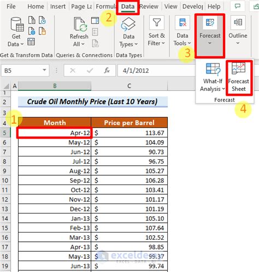259x272 pixels.
Task: Click the Recent Sources icon
Action: click(43, 20)
